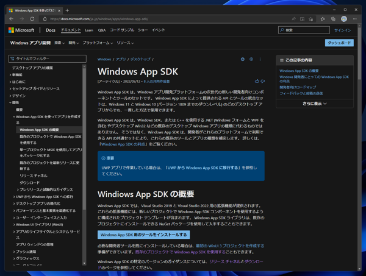The width and height of the screenshot is (366, 276).
Task: Click the language globe icon near breadcrumbs
Action: [x=243, y=59]
